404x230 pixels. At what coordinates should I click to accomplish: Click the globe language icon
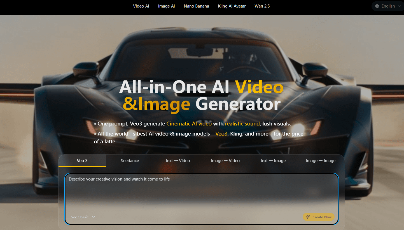(377, 6)
